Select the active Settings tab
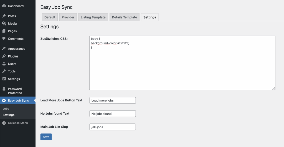The width and height of the screenshot is (284, 147). click(x=149, y=17)
